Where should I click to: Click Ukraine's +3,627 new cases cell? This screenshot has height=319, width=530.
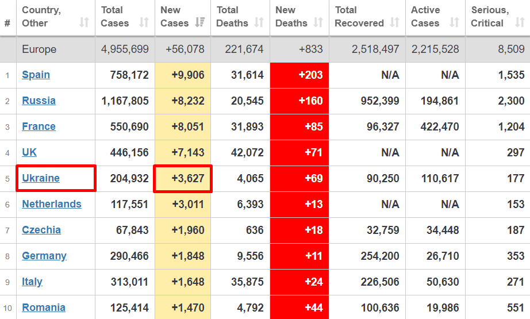(x=183, y=178)
